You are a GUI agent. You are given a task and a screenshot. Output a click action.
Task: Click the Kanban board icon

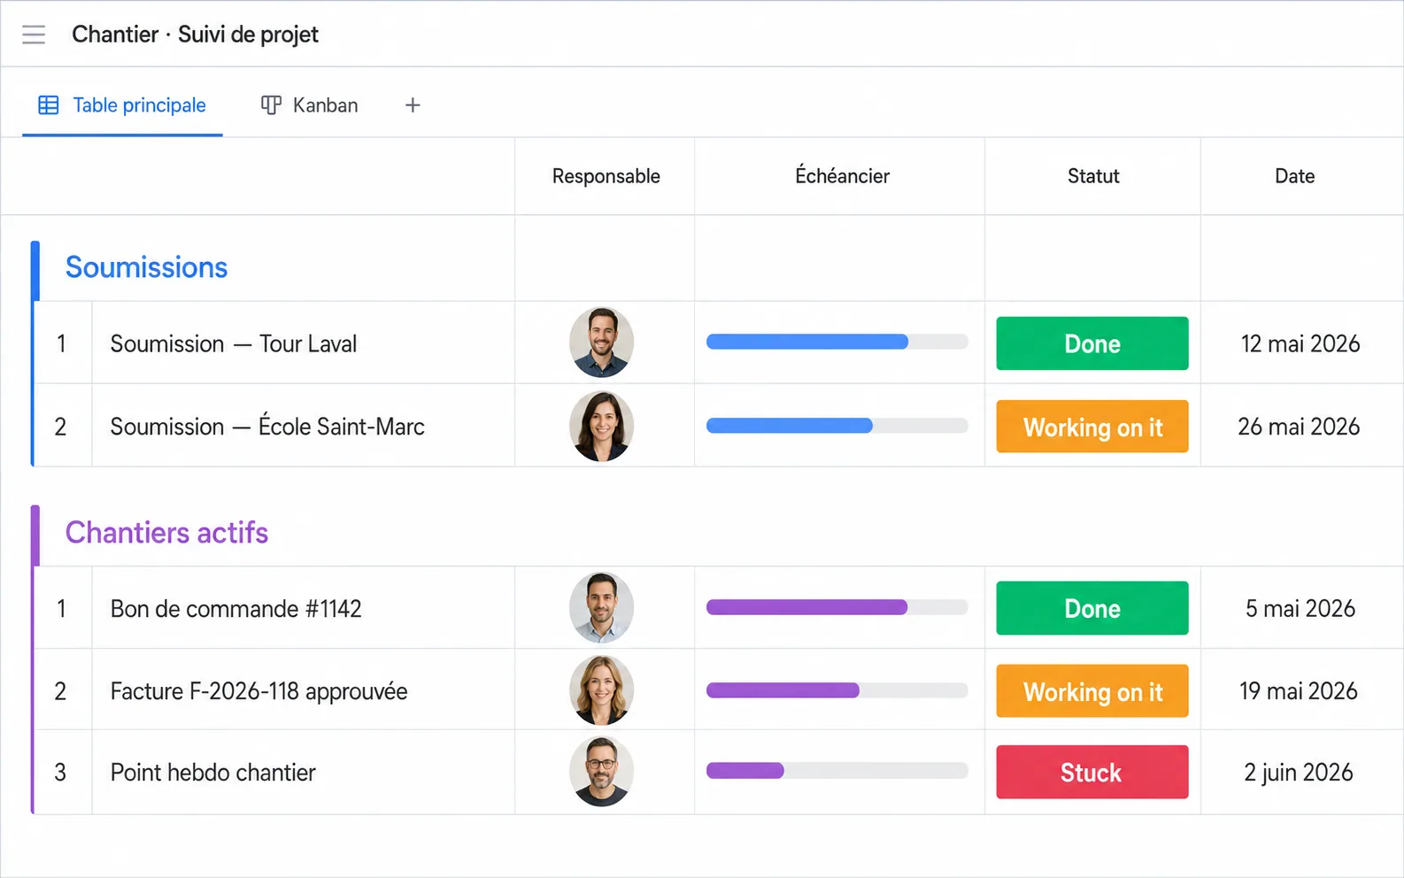pyautogui.click(x=271, y=105)
